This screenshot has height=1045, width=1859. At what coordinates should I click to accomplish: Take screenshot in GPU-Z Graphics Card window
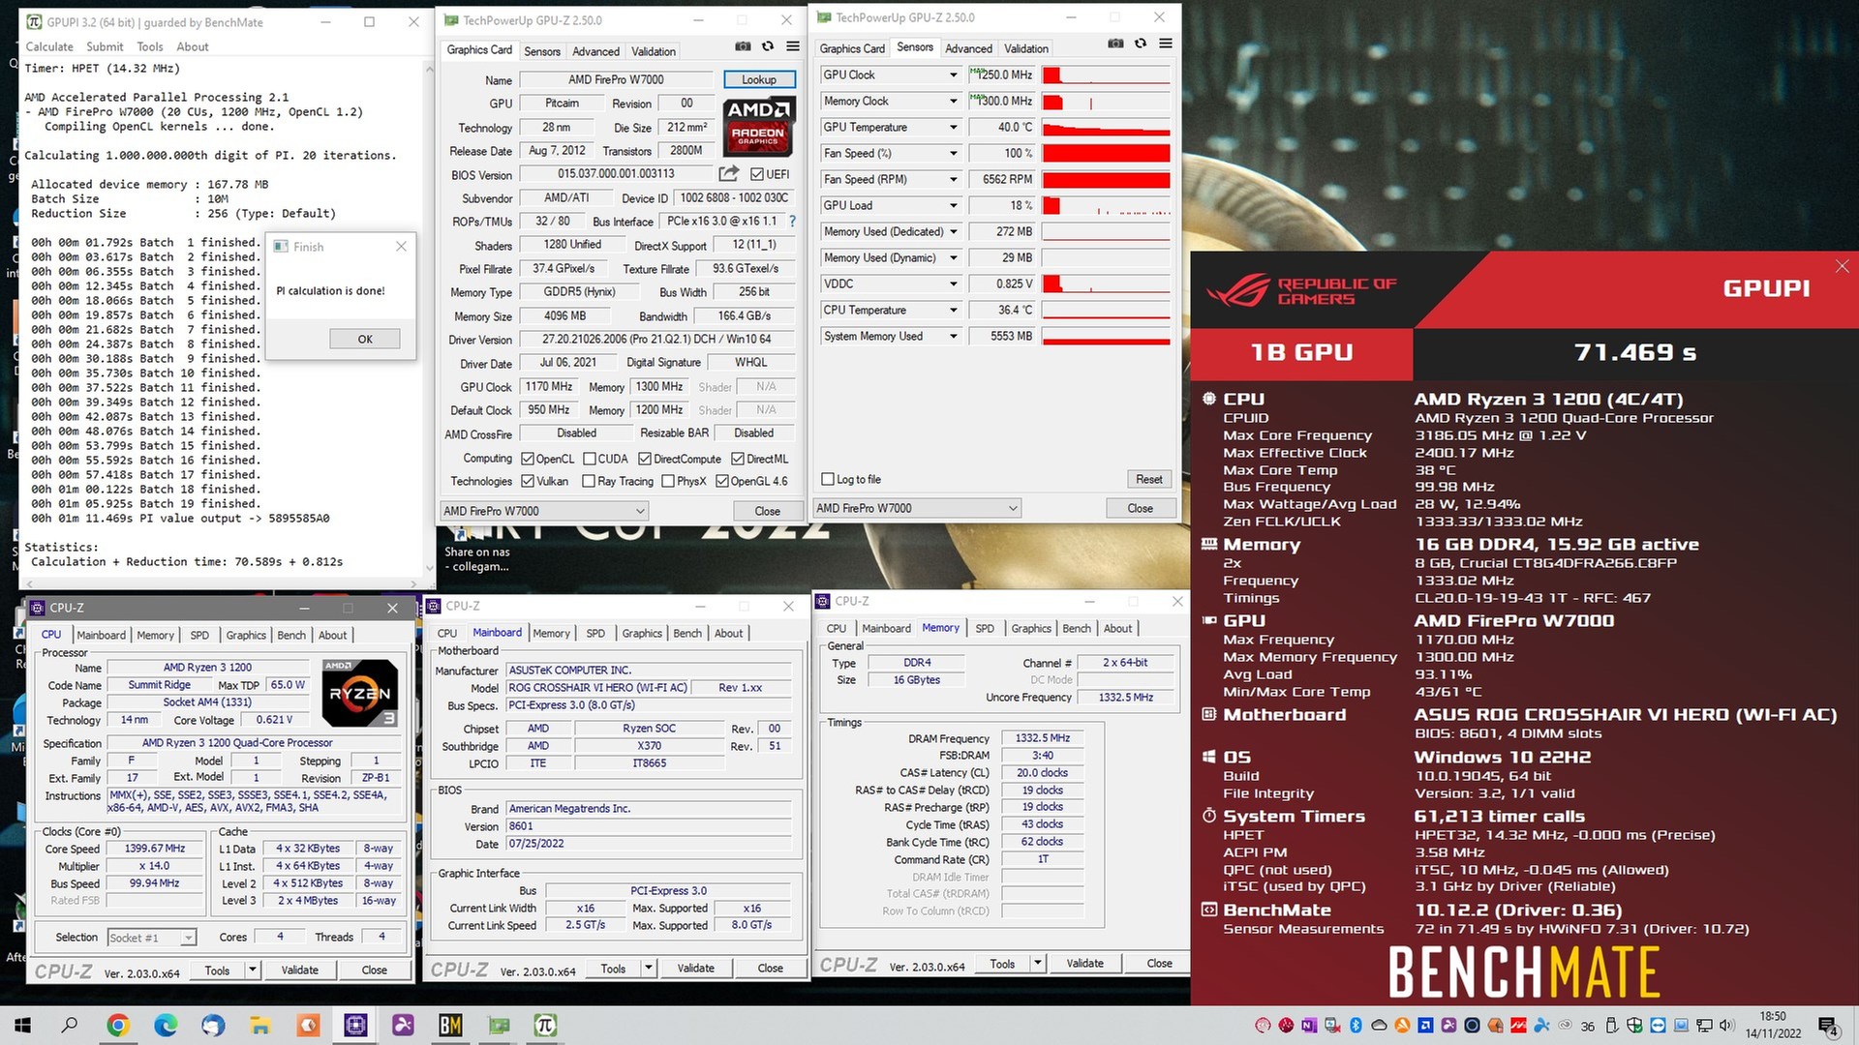click(x=743, y=46)
